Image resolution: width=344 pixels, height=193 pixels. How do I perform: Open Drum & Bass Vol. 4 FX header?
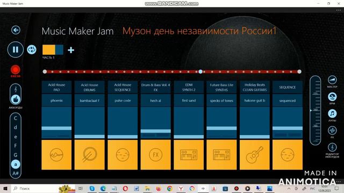[155, 87]
